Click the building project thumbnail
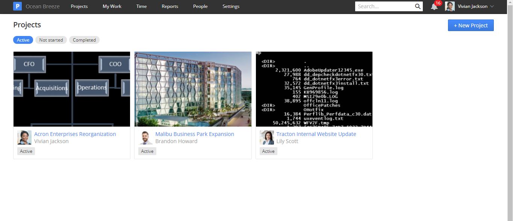 [193, 89]
